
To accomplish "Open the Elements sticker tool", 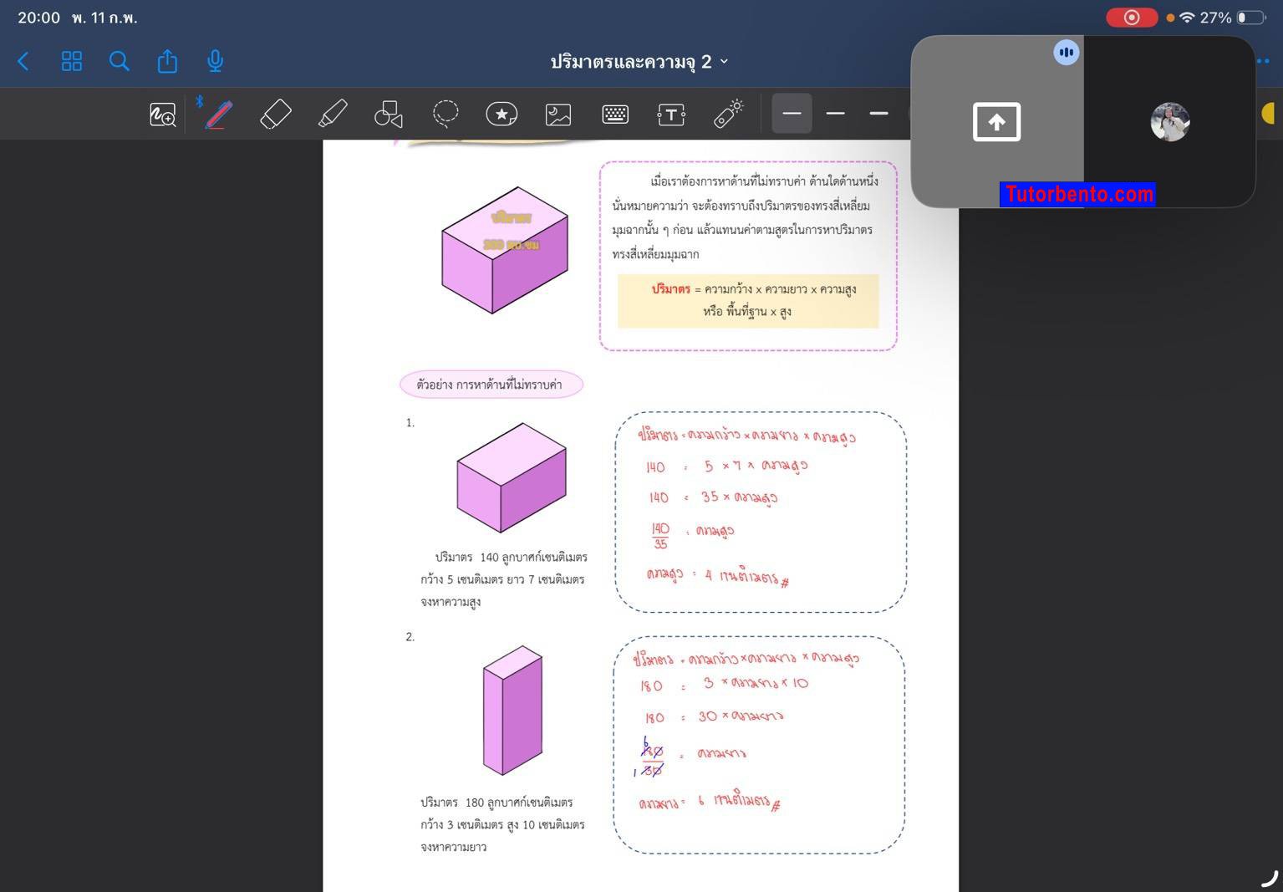I will [501, 114].
